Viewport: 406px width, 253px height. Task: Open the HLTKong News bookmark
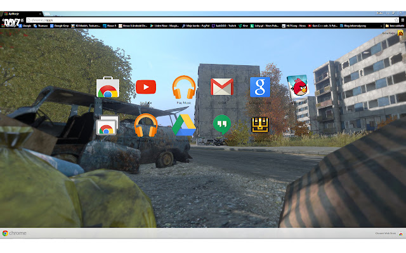pos(294,26)
